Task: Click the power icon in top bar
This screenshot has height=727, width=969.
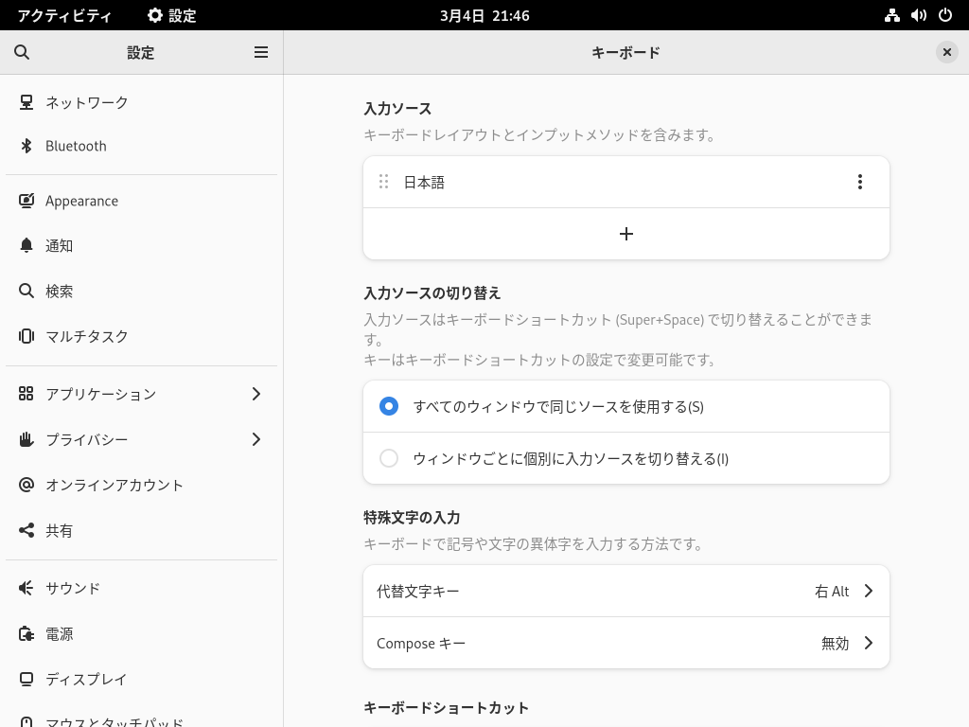Action: pyautogui.click(x=945, y=15)
